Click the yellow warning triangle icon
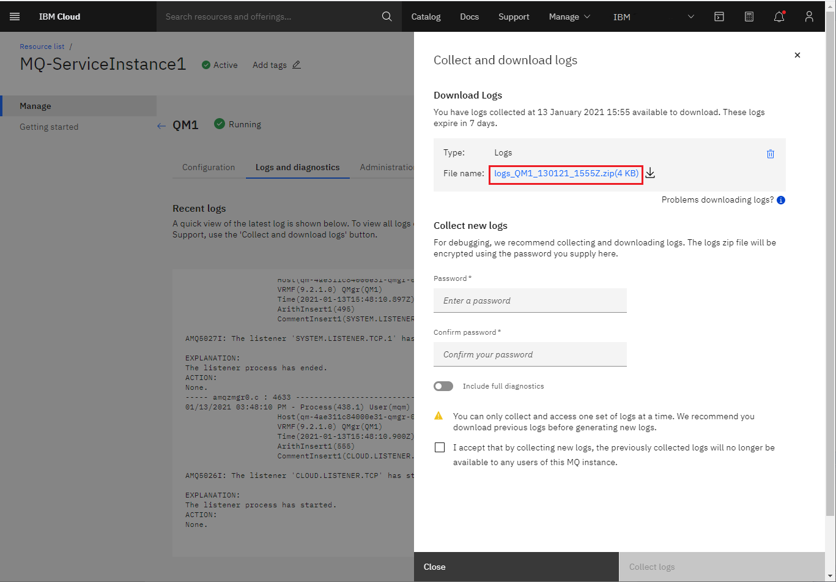 coord(438,416)
